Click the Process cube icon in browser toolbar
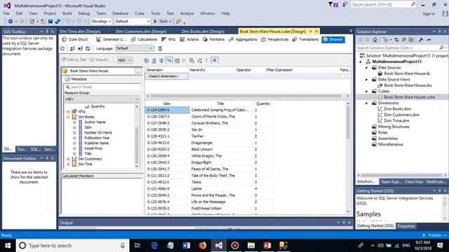 (x=62, y=48)
